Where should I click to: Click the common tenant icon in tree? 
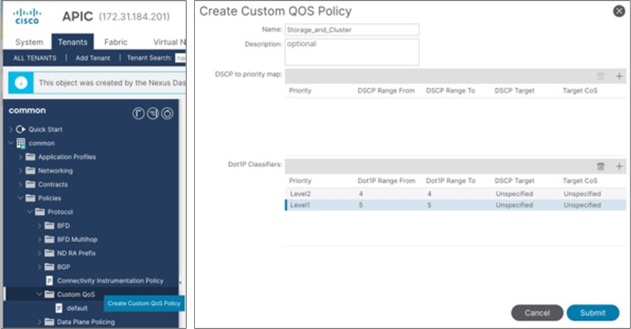[21, 143]
